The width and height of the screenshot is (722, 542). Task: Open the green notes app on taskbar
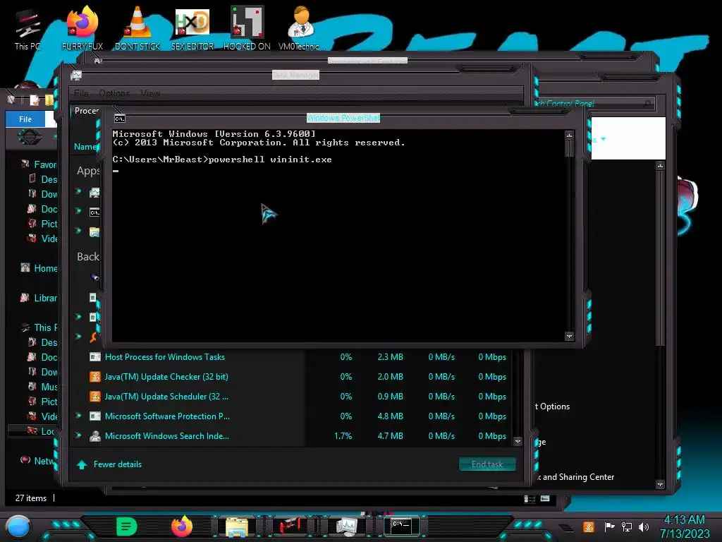tap(127, 526)
